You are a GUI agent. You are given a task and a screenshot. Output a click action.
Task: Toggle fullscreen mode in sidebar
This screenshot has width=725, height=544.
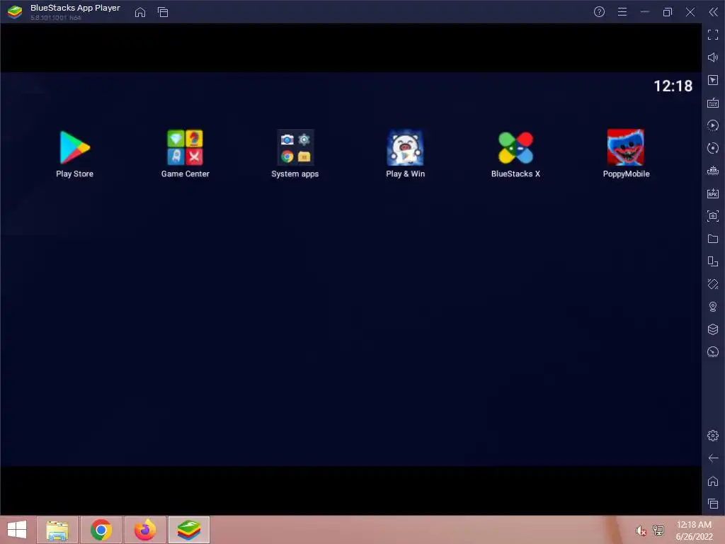tap(713, 35)
